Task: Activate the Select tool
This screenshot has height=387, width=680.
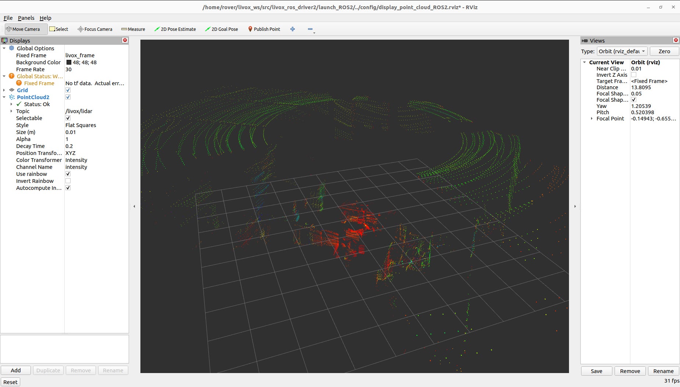Action: [59, 29]
